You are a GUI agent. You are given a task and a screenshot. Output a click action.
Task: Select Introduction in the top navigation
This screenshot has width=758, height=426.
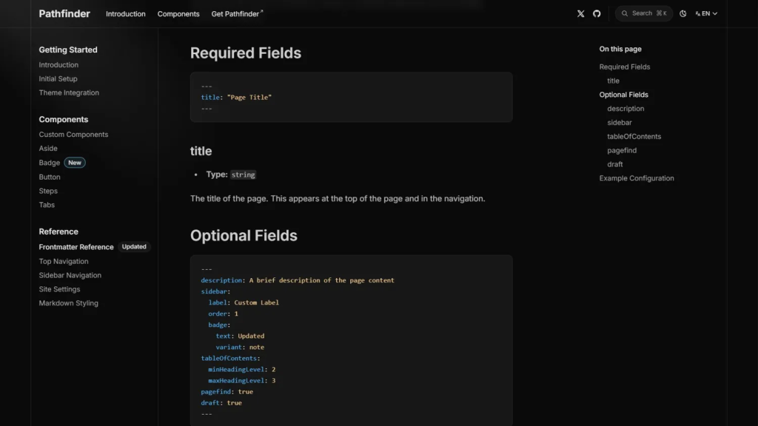click(125, 13)
